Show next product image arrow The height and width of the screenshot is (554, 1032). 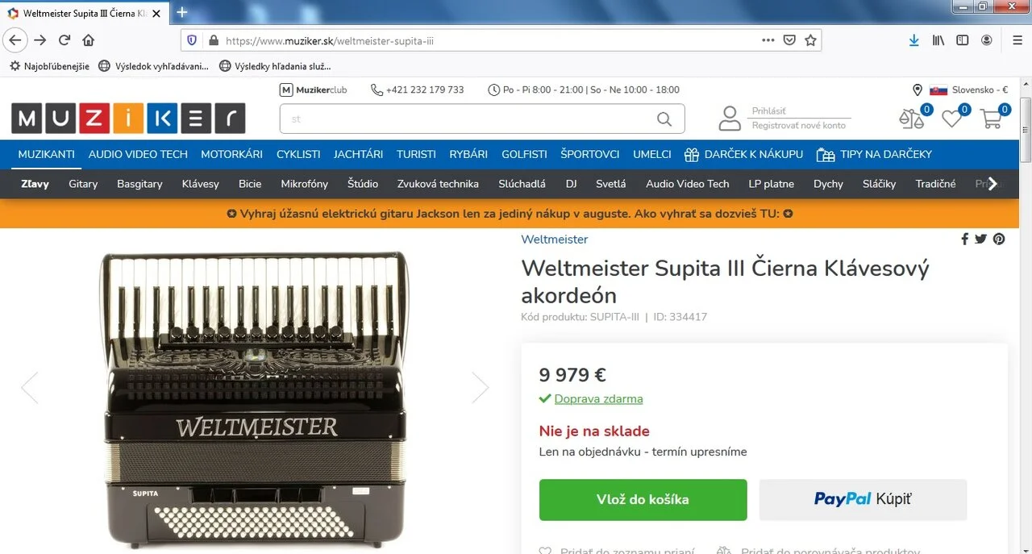(481, 388)
